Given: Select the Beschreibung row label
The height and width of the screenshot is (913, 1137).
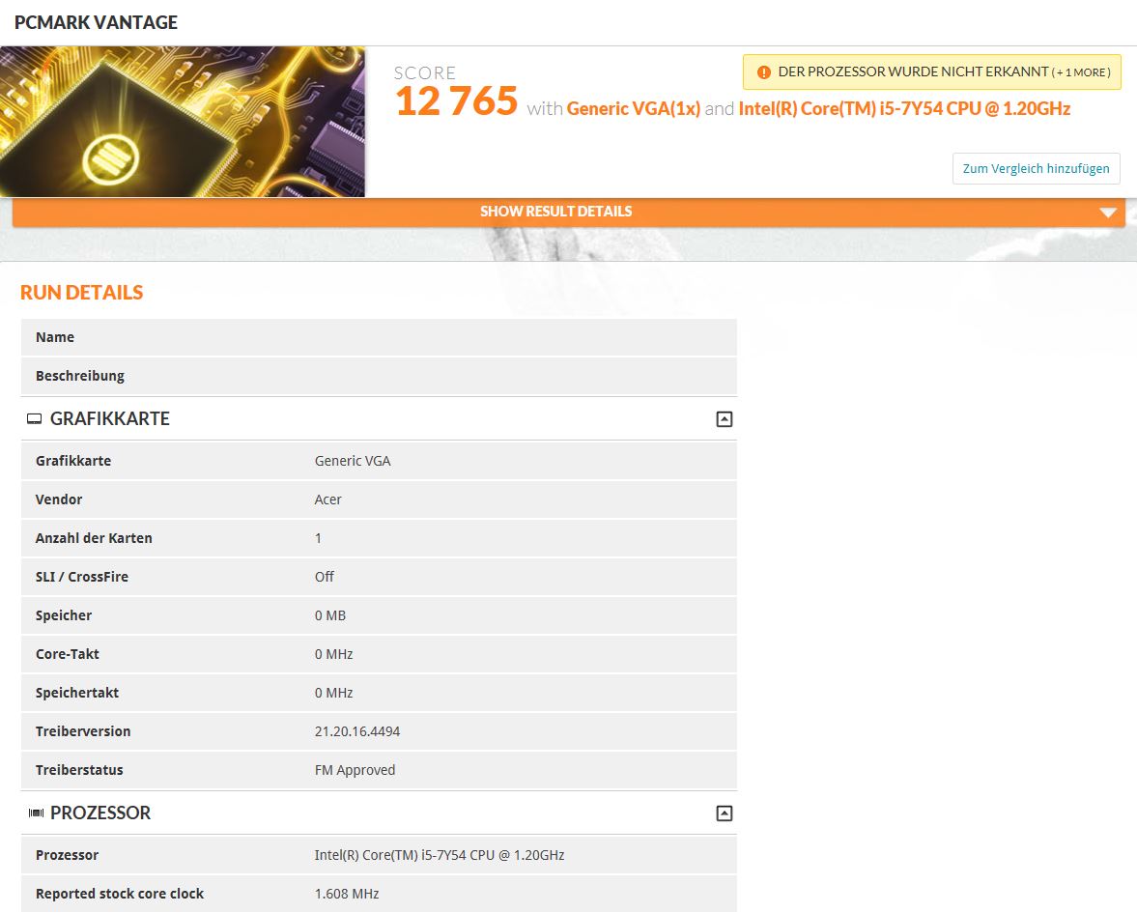Looking at the screenshot, I should 80,377.
